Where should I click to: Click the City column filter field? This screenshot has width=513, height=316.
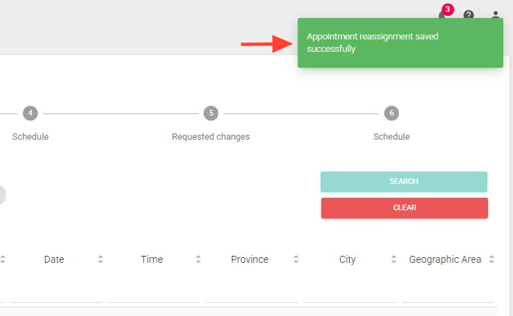(x=350, y=293)
